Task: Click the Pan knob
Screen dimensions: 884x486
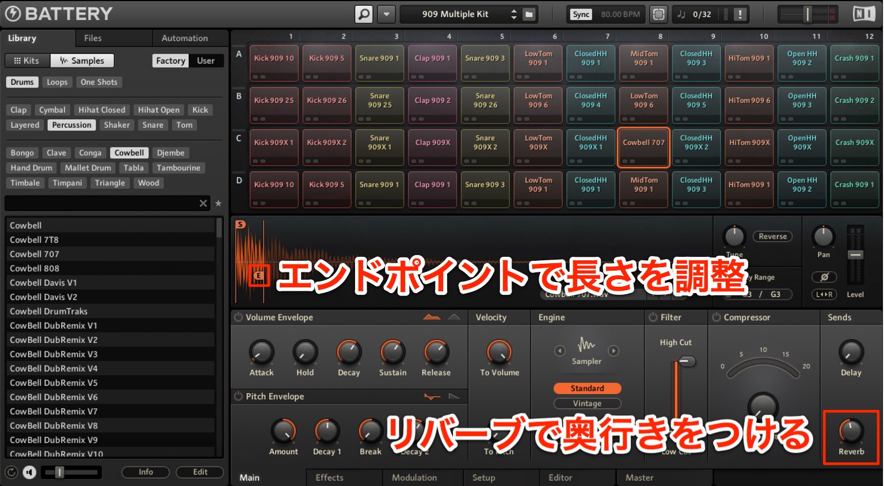Action: pos(824,237)
